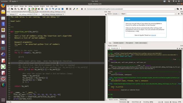Open IPython console options gear
The image size is (183, 103).
click(x=182, y=48)
